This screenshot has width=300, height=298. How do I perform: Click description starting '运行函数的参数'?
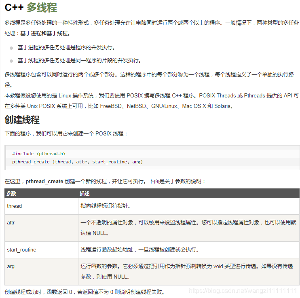click(x=187, y=272)
